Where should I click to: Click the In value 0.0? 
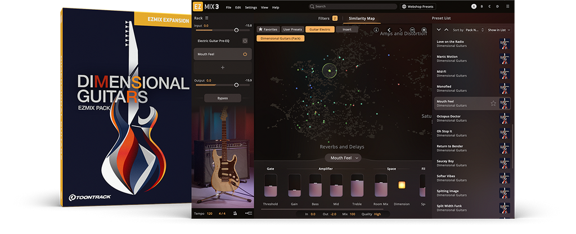point(313,214)
